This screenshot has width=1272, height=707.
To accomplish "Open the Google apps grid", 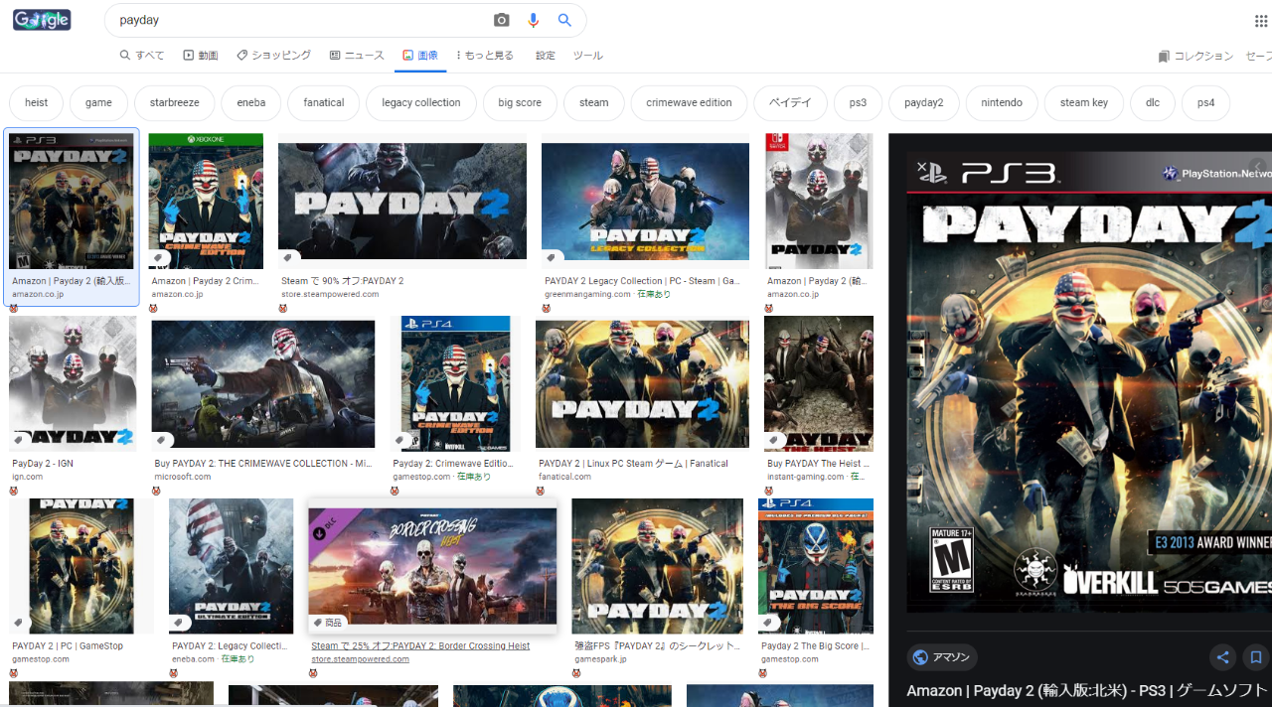I will click(x=1261, y=21).
